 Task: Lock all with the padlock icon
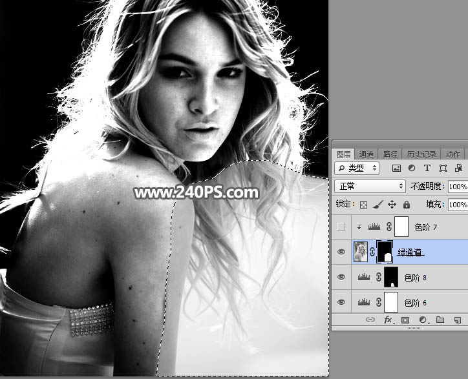[x=406, y=204]
